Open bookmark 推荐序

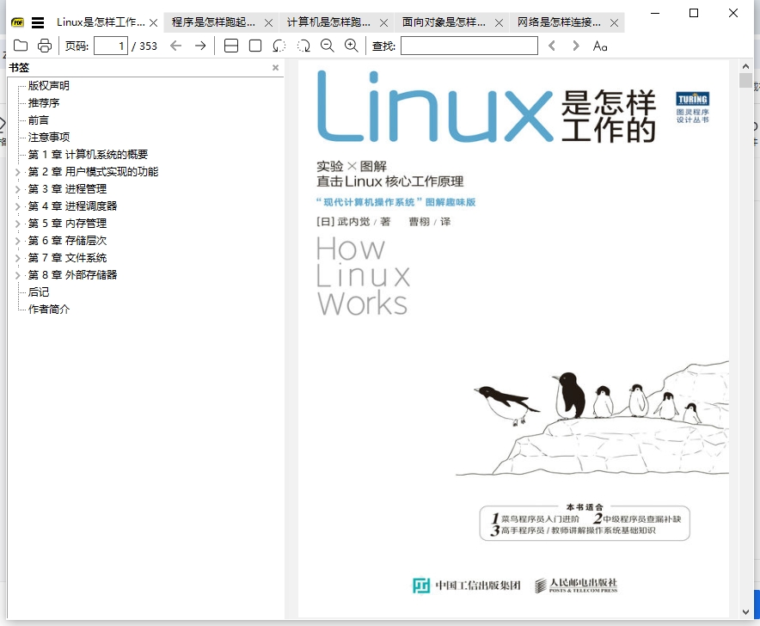coord(44,103)
